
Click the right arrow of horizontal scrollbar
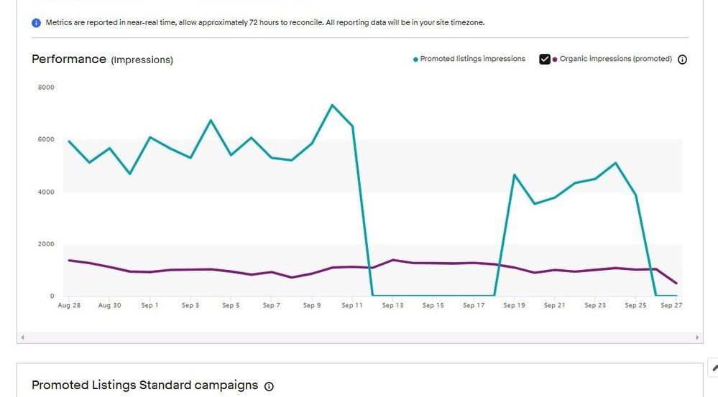pos(697,337)
